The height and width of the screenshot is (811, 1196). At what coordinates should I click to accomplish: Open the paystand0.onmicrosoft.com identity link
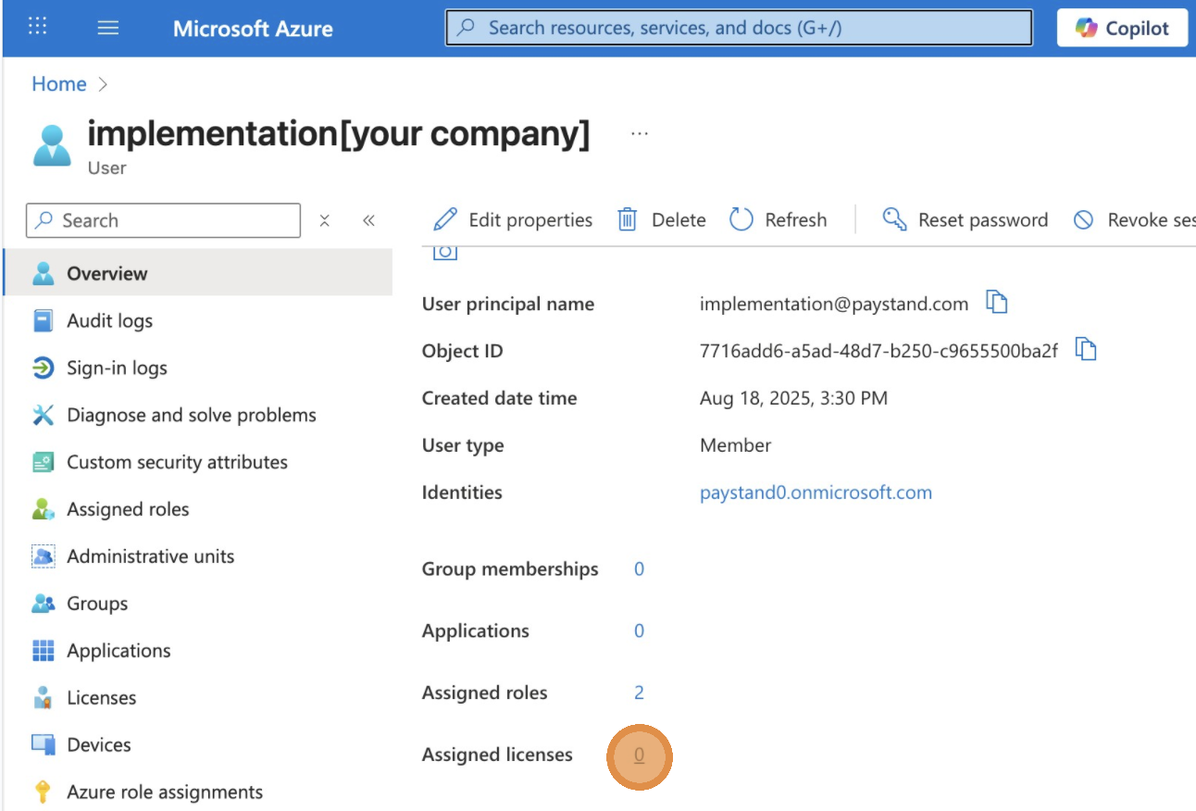[x=816, y=493]
